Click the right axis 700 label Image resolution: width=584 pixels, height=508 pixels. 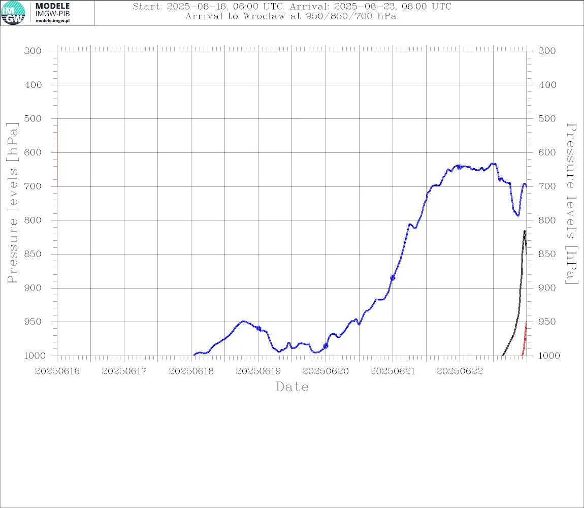pos(547,186)
